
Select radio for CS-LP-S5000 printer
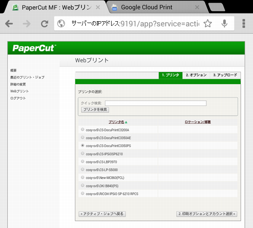point(82,169)
